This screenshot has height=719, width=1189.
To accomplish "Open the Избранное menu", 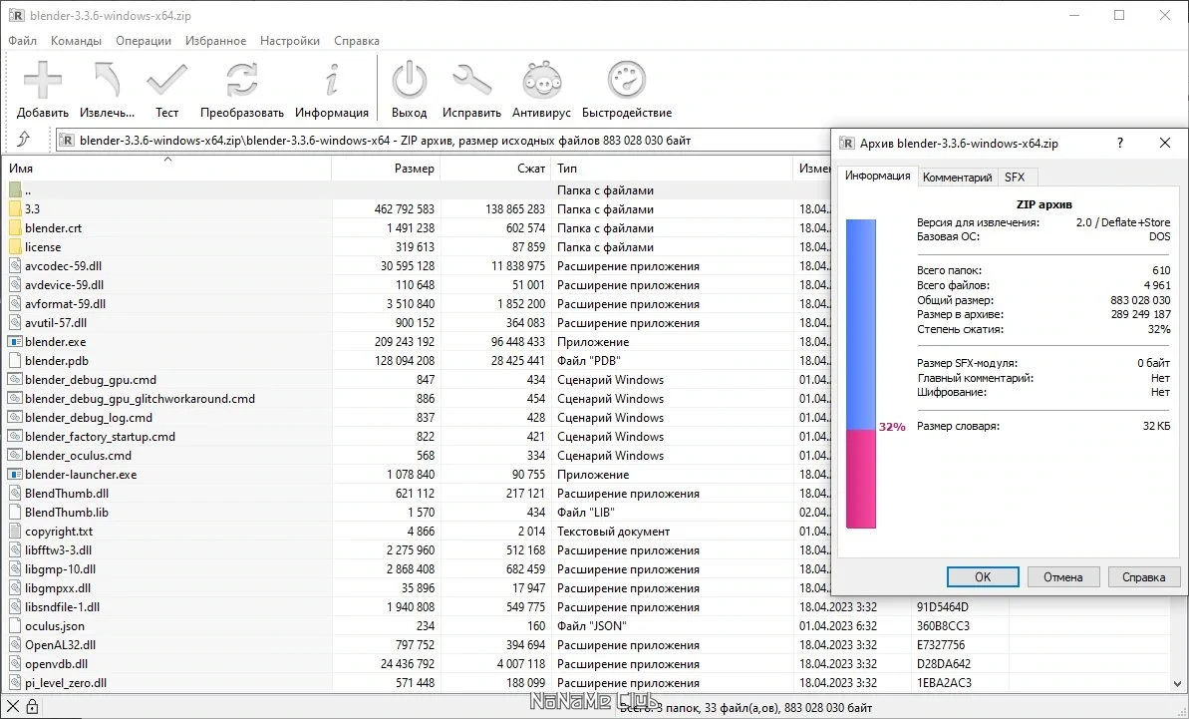I will tap(215, 41).
